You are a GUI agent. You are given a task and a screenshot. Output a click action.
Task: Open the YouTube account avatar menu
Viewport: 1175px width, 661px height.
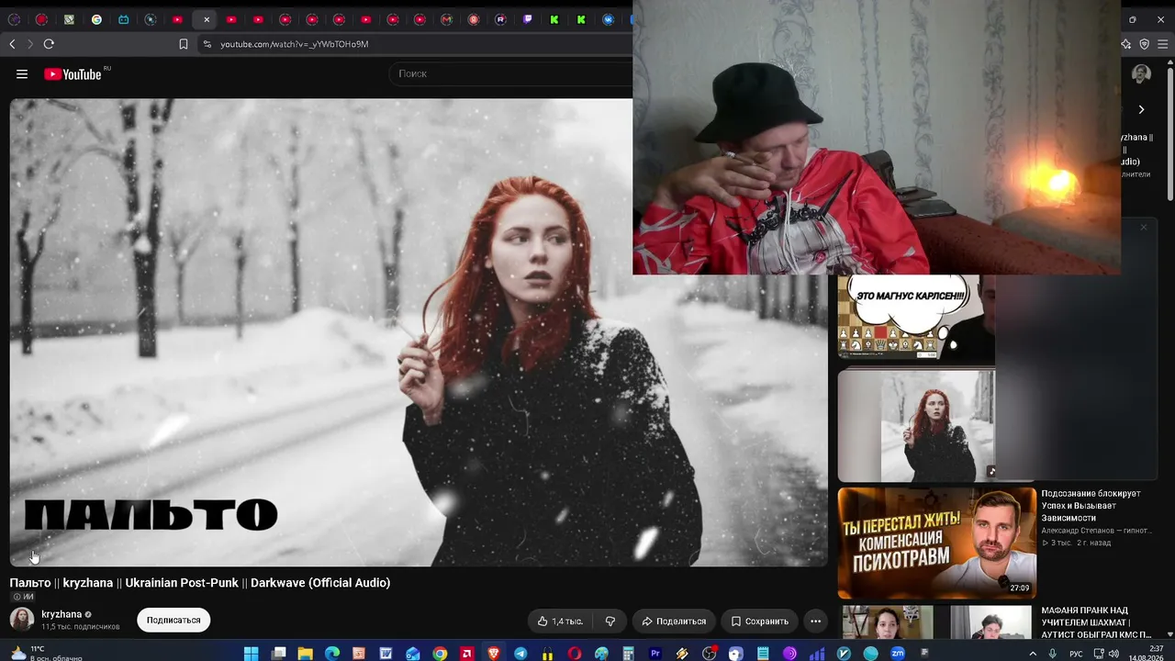point(1141,74)
